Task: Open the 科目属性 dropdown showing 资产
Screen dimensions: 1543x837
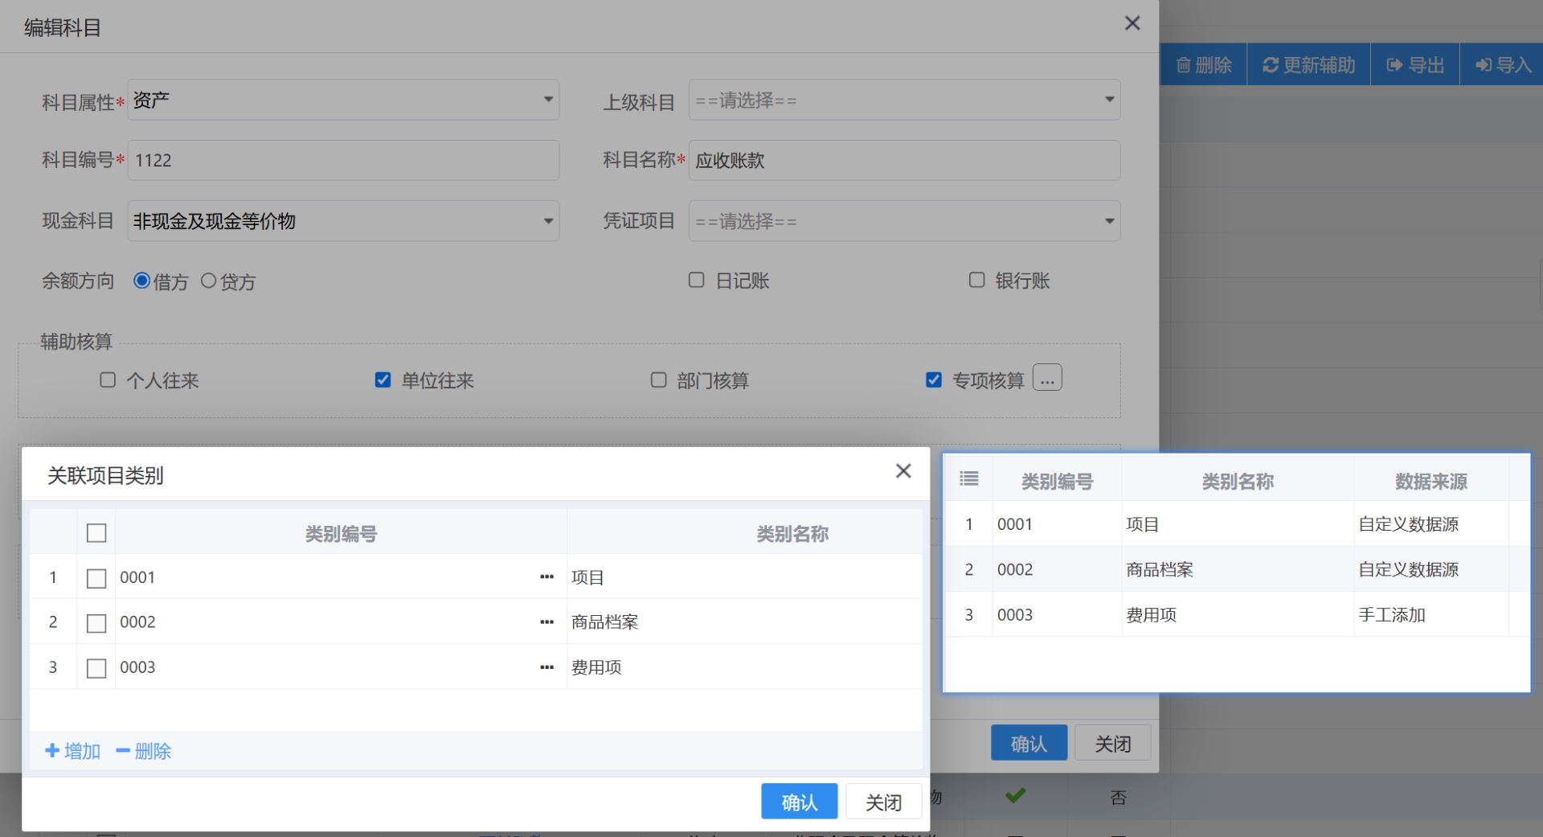Action: click(343, 100)
